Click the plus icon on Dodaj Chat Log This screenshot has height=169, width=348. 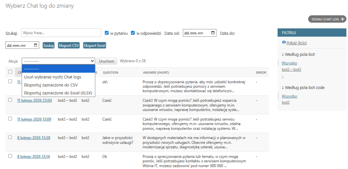pyautogui.click(x=343, y=19)
